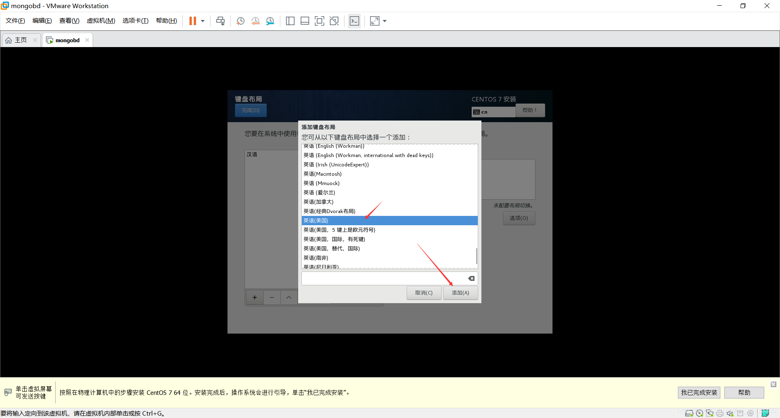The height and width of the screenshot is (418, 780).
Task: Click the 选项(O) button
Action: point(519,218)
